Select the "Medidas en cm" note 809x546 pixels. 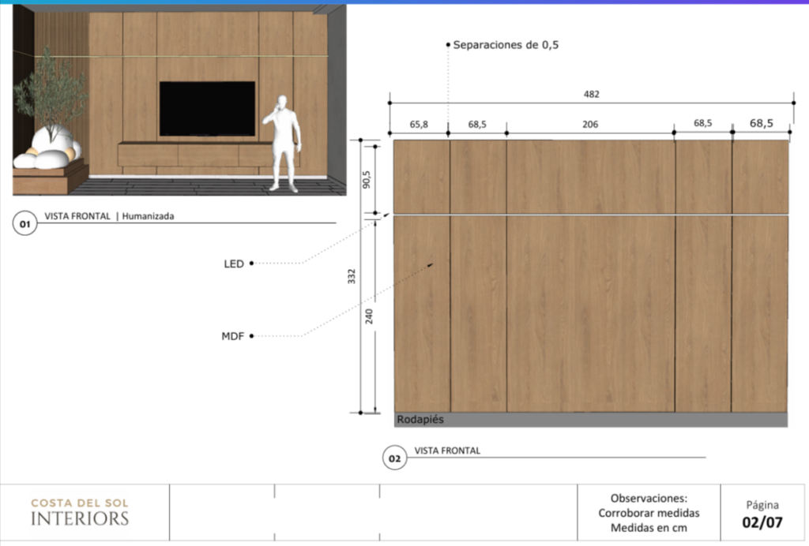tap(649, 528)
